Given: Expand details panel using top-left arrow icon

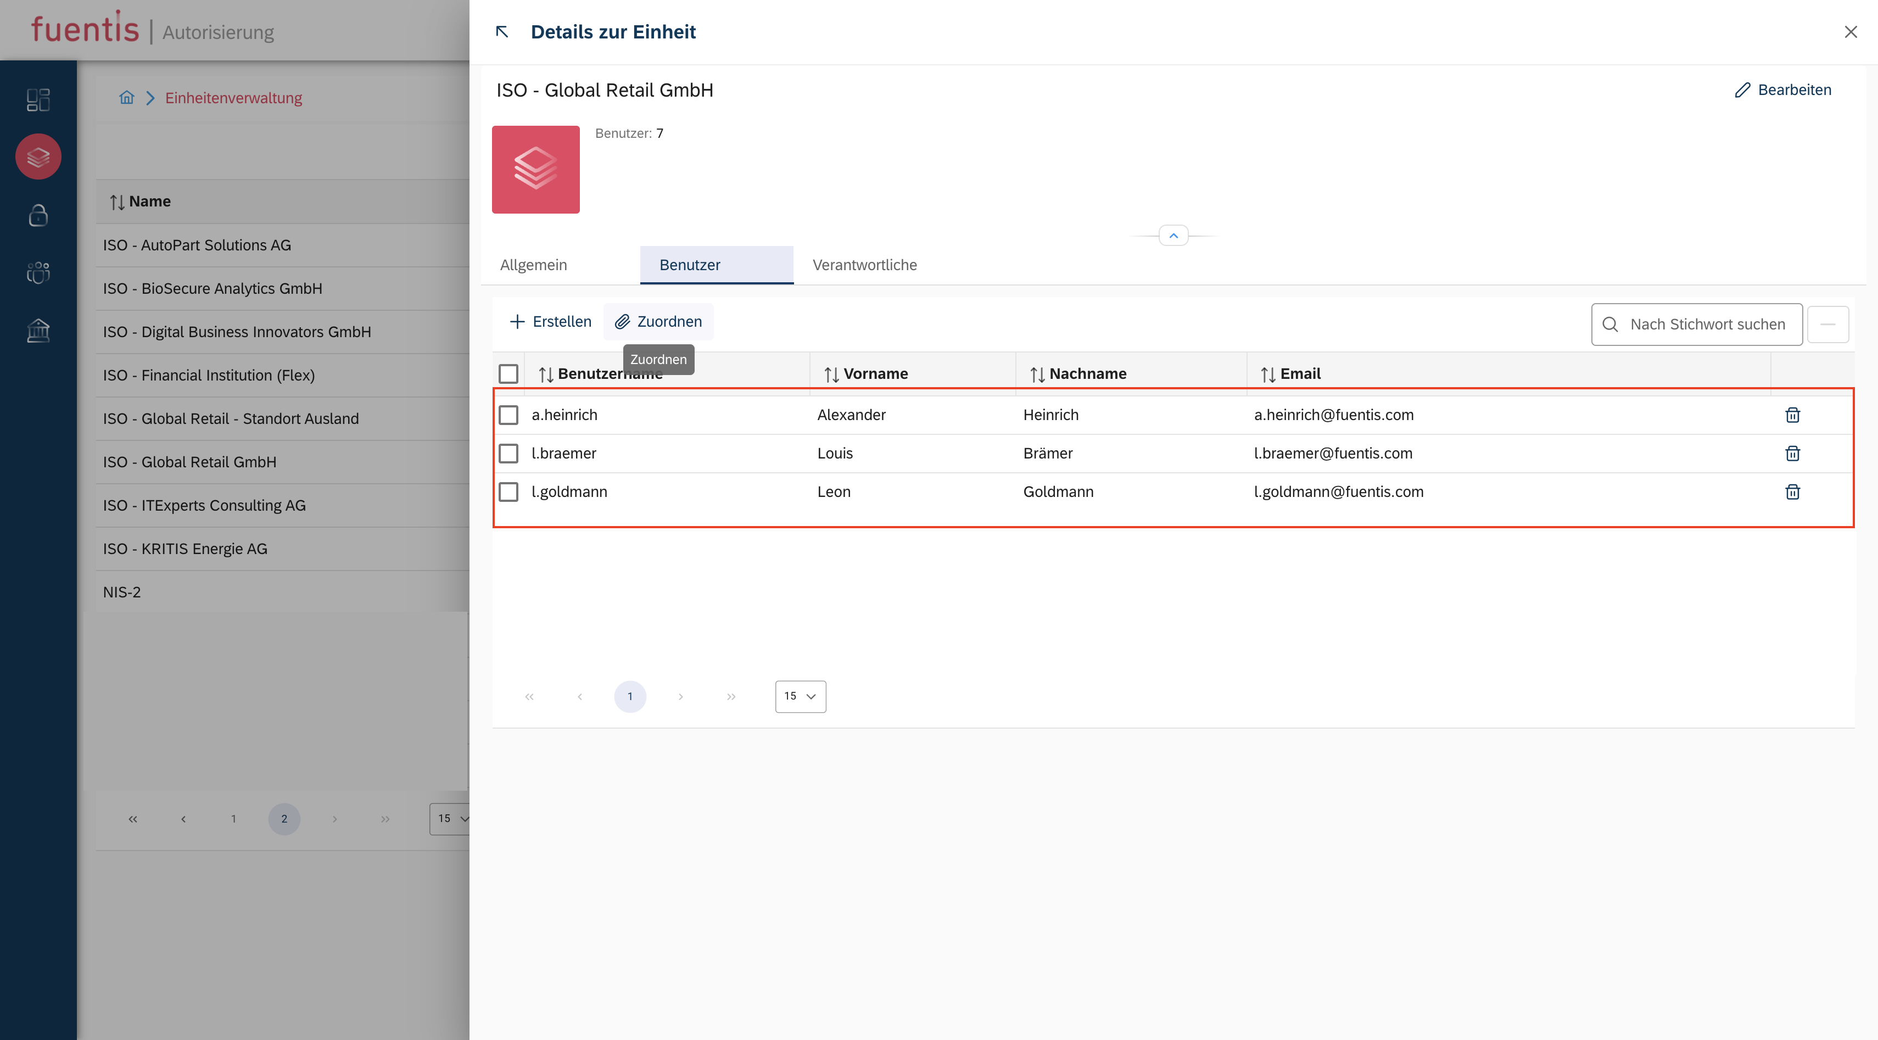Looking at the screenshot, I should (501, 31).
